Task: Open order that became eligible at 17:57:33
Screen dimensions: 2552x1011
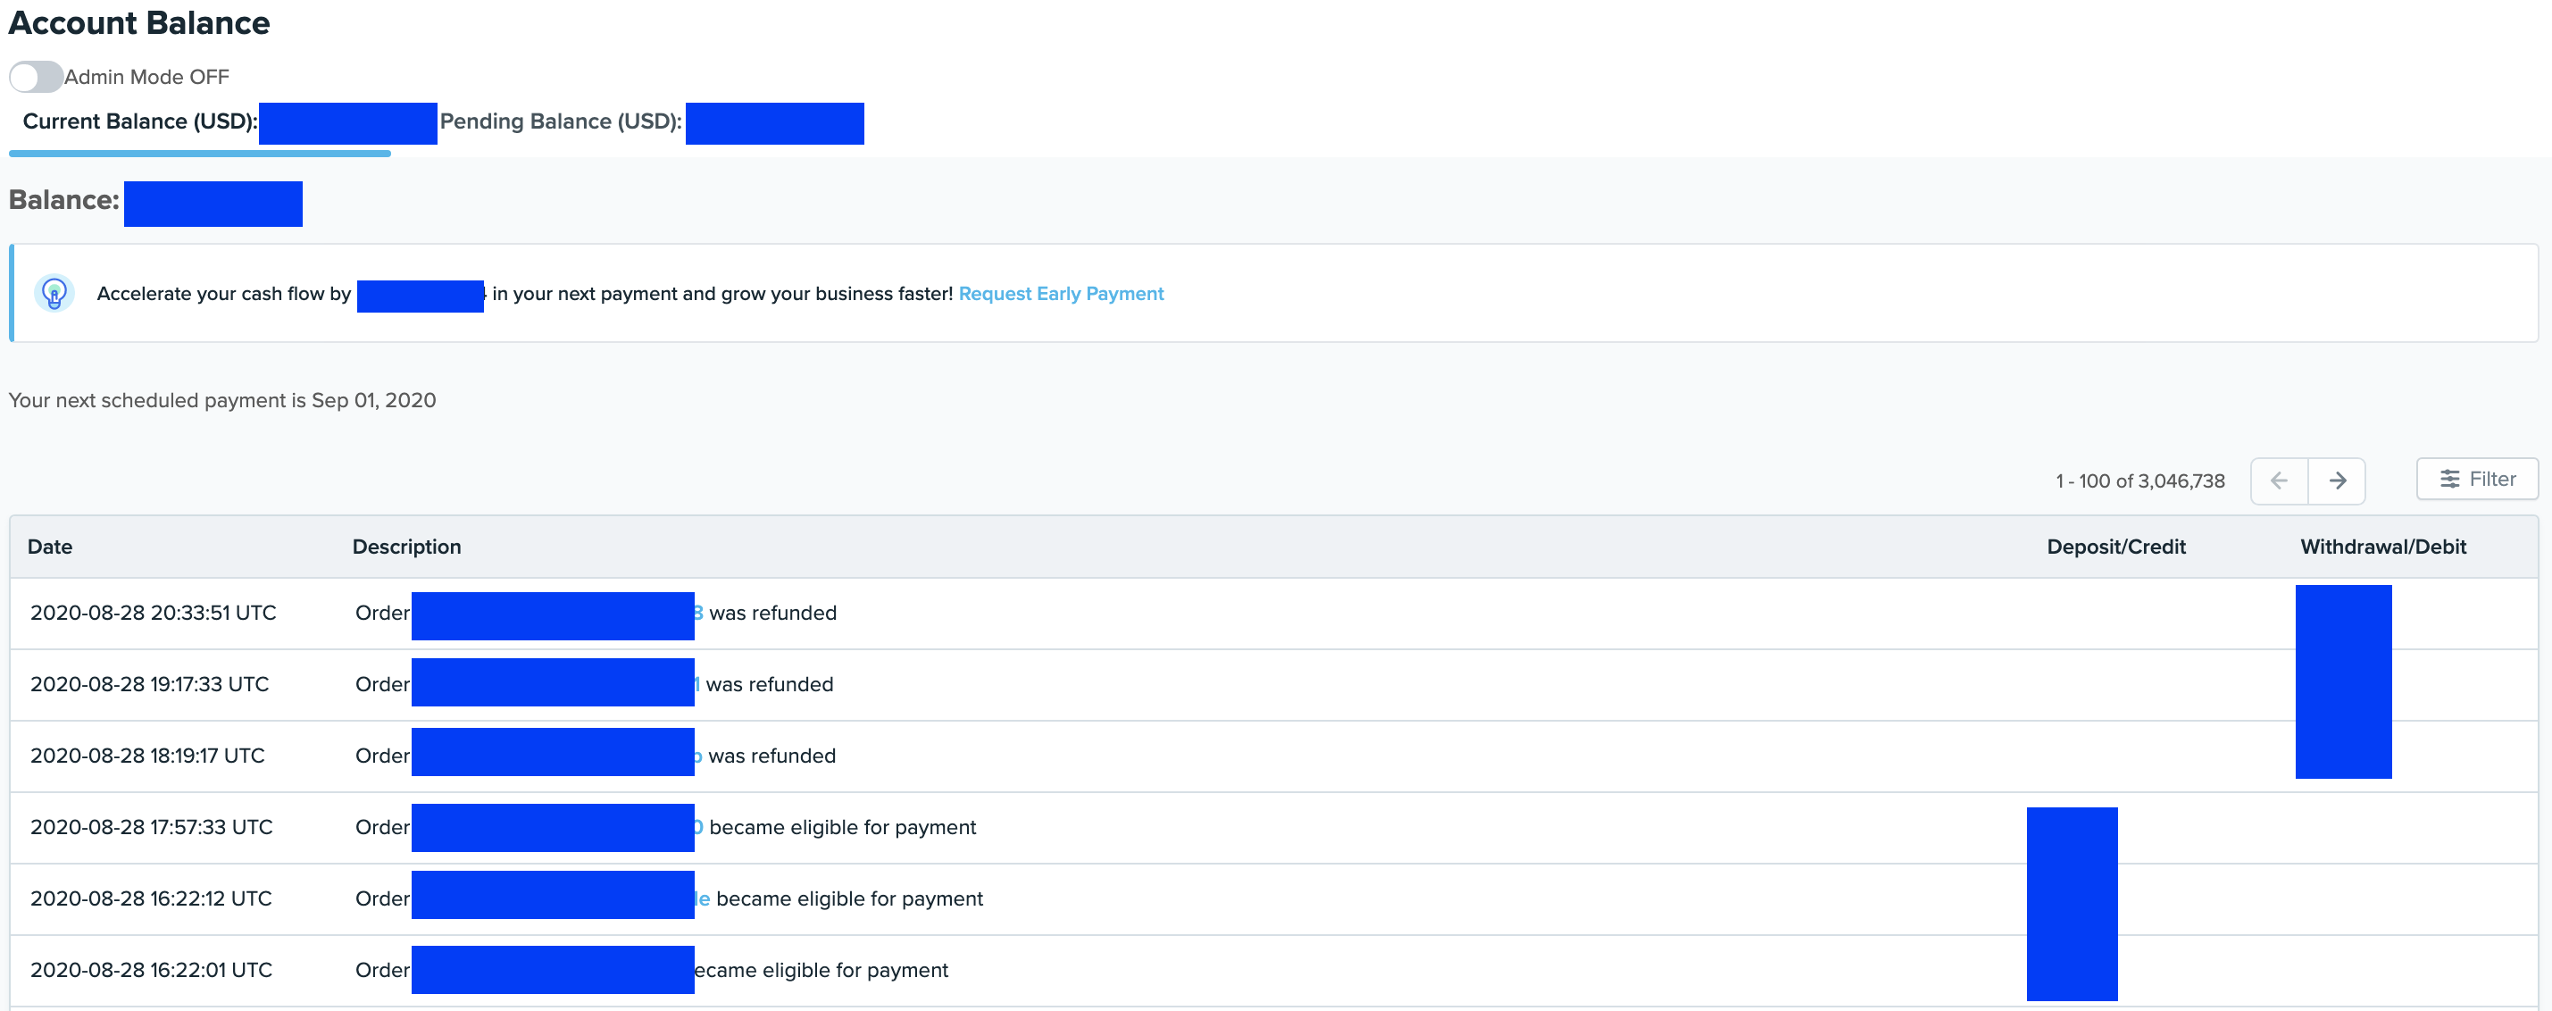Action: coord(697,827)
